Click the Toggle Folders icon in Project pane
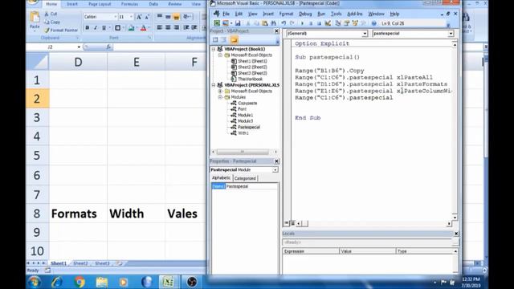This screenshot has width=514, height=289. (x=234, y=40)
